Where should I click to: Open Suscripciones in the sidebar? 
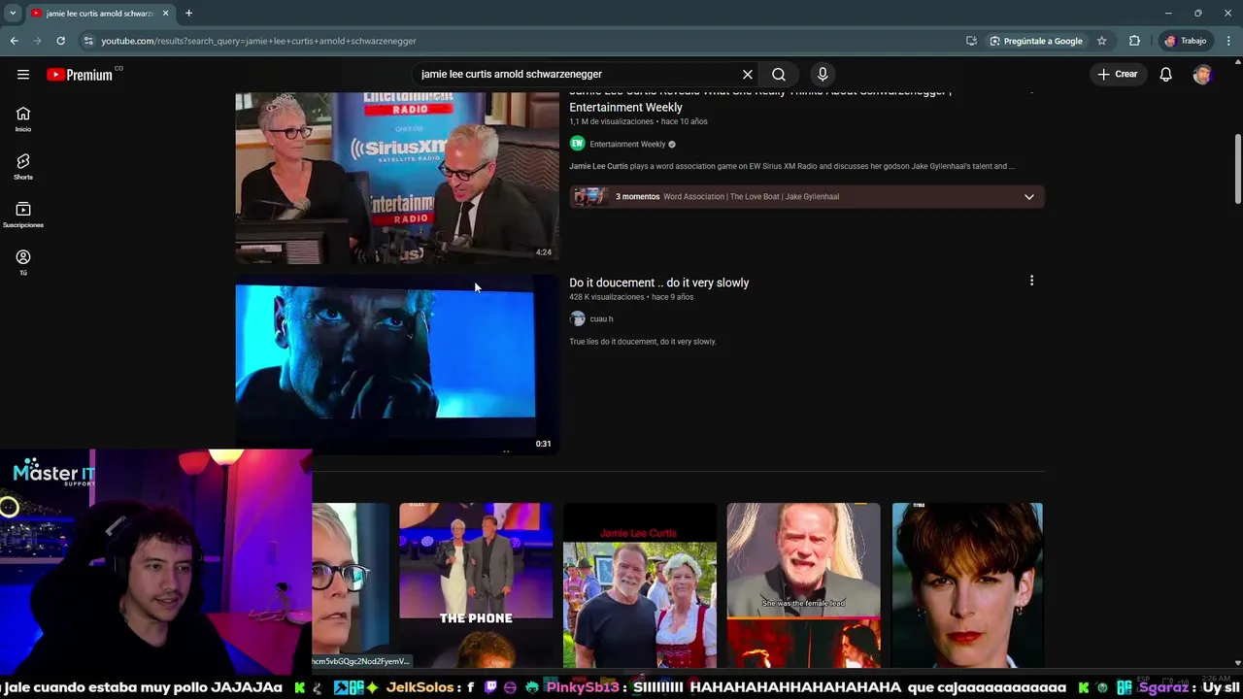23,215
